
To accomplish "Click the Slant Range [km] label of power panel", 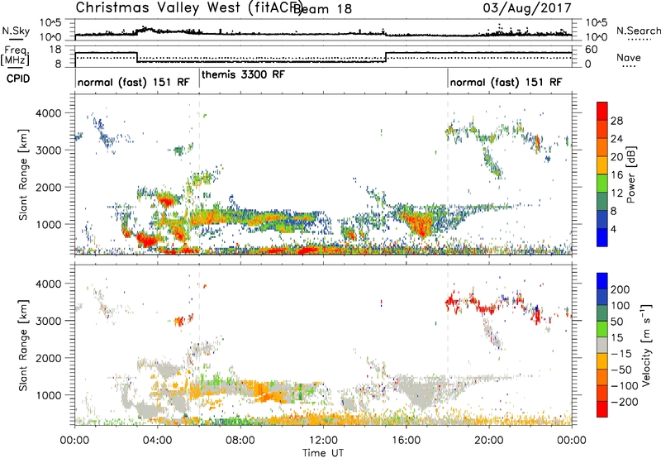I will (23, 174).
